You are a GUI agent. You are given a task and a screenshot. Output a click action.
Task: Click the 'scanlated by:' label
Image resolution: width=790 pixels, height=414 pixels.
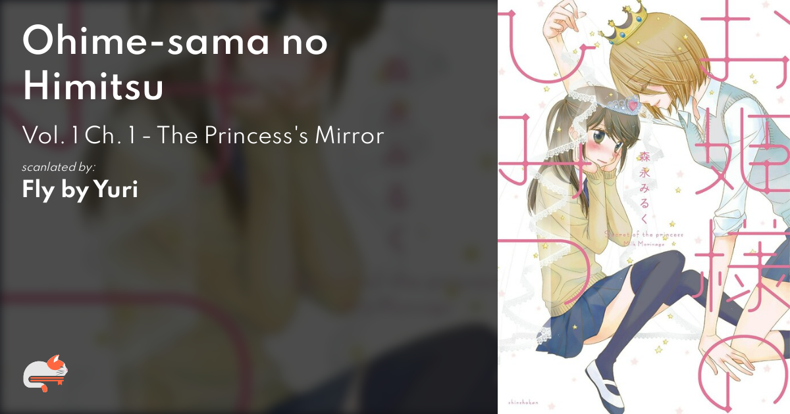pos(59,167)
